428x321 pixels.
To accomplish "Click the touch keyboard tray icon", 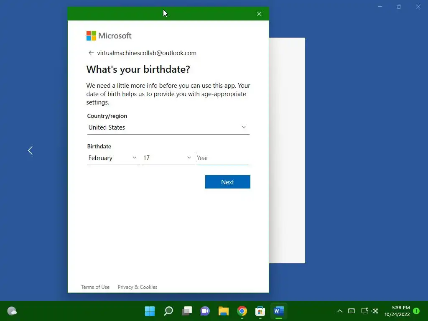I will [352, 311].
